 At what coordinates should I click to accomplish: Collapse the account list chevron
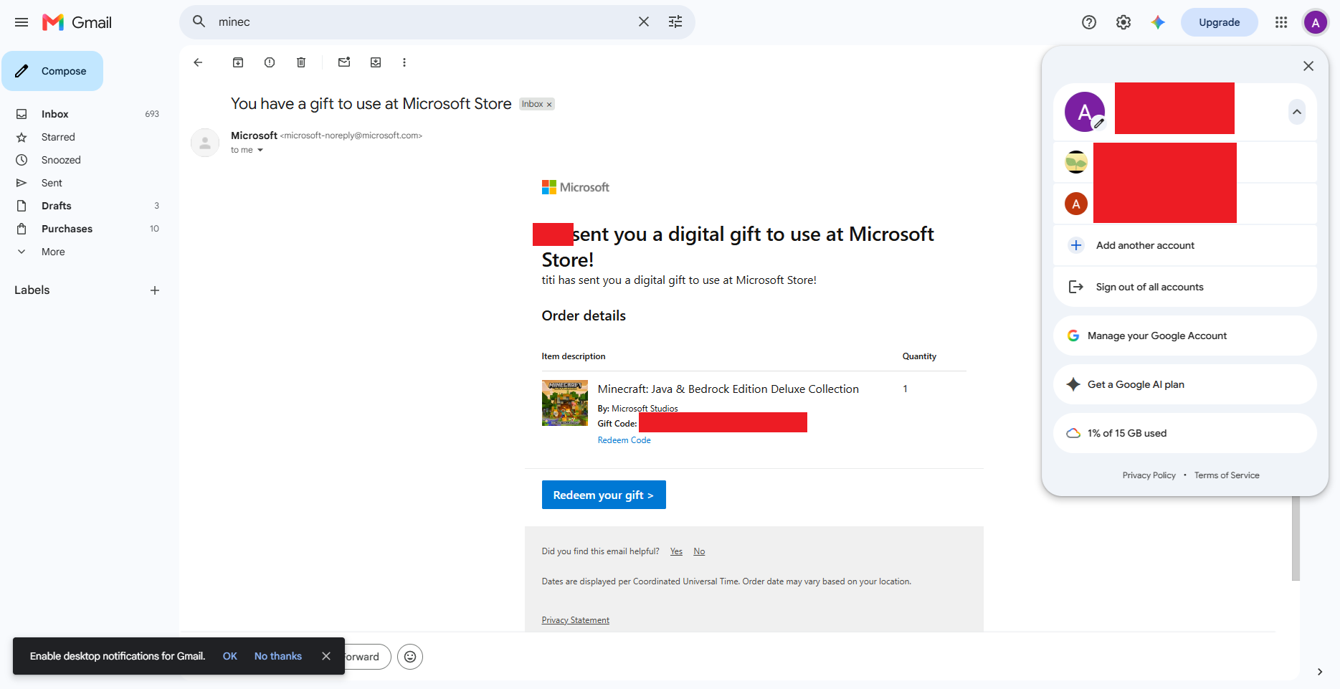pyautogui.click(x=1297, y=112)
